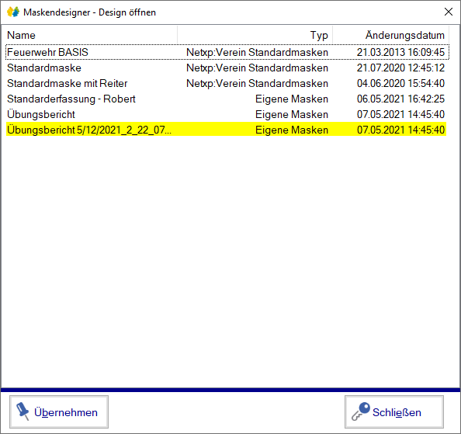The height and width of the screenshot is (434, 461).
Task: Click the Übernehmen button
Action: pyautogui.click(x=59, y=411)
